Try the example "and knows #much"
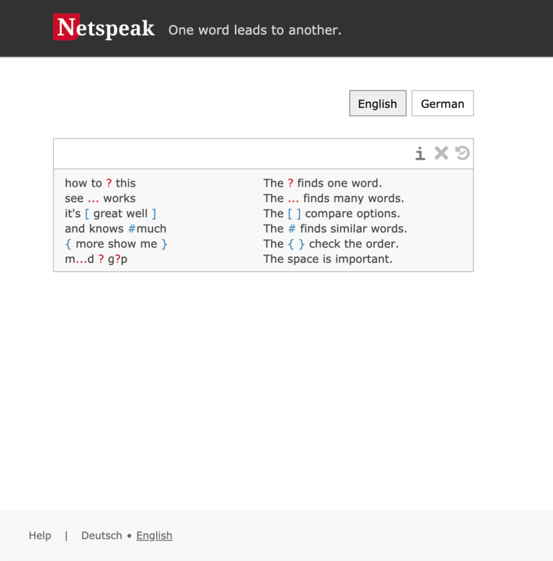 point(115,229)
